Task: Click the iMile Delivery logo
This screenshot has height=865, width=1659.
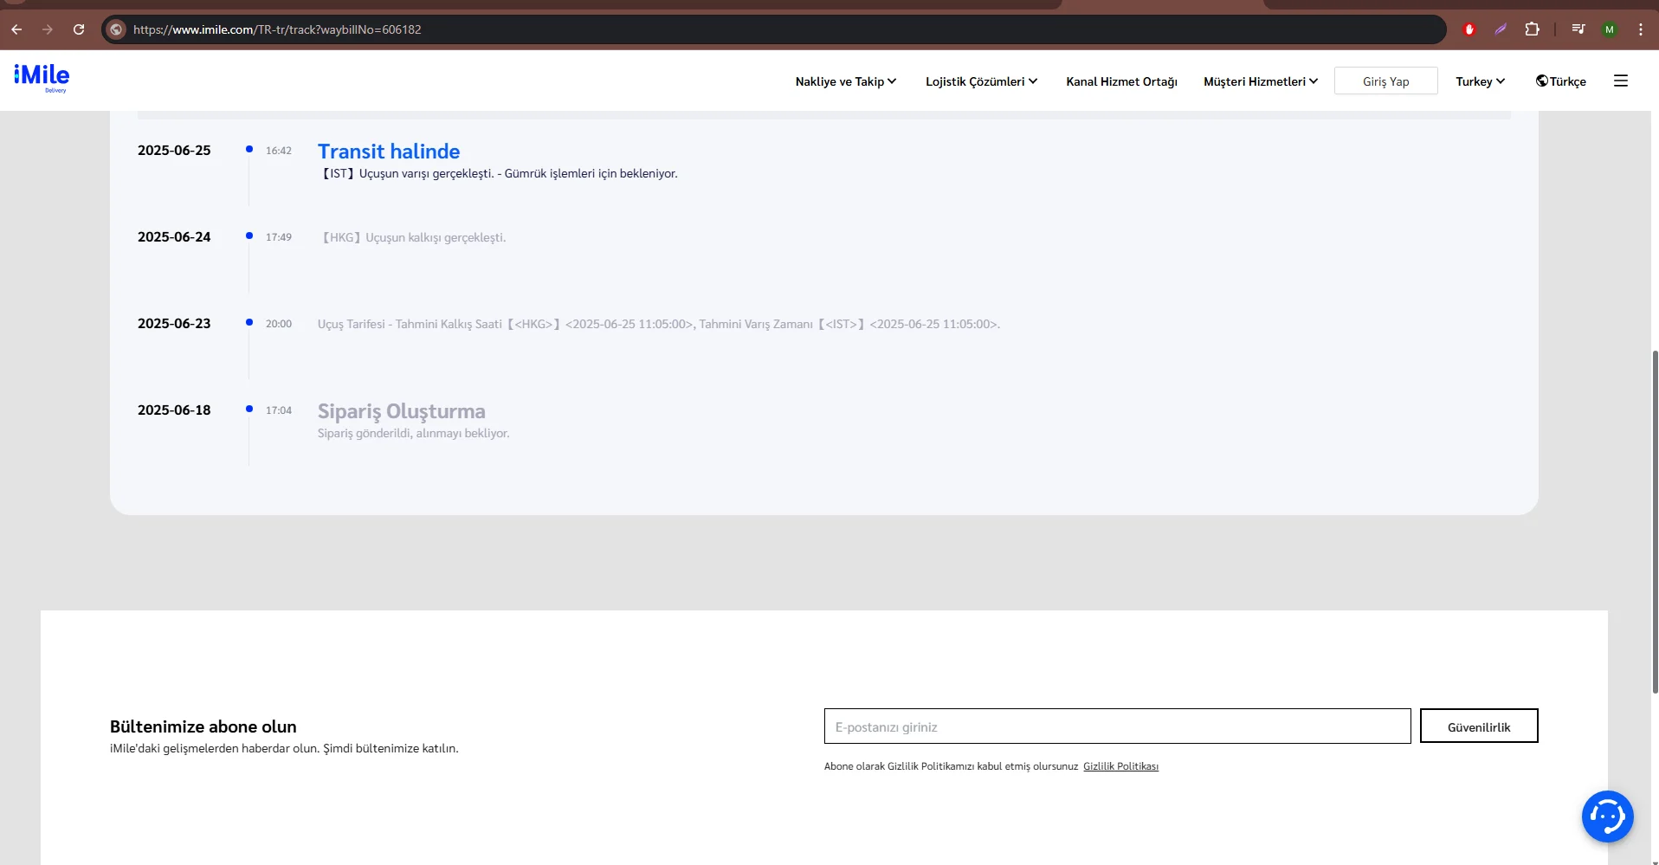Action: [42, 78]
